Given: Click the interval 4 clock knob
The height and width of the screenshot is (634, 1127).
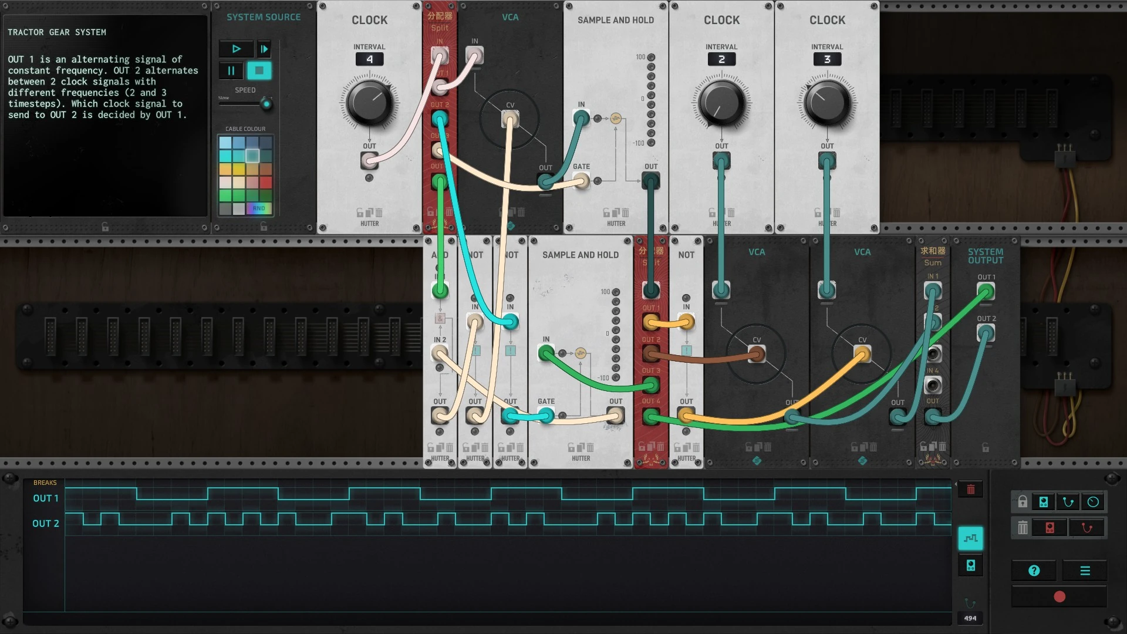Looking at the screenshot, I should tap(369, 103).
